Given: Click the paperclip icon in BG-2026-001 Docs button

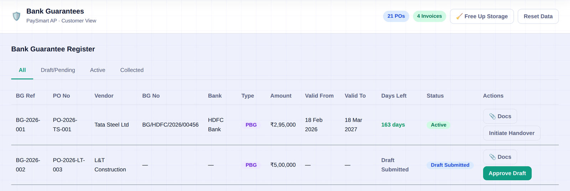Looking at the screenshot, I should click(x=492, y=116).
